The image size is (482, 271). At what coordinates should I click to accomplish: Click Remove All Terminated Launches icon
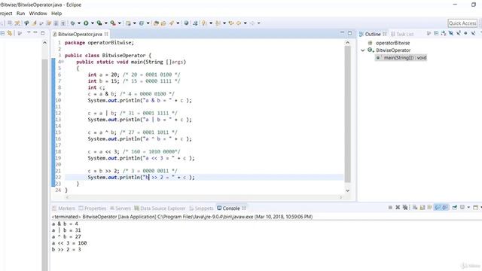405,208
